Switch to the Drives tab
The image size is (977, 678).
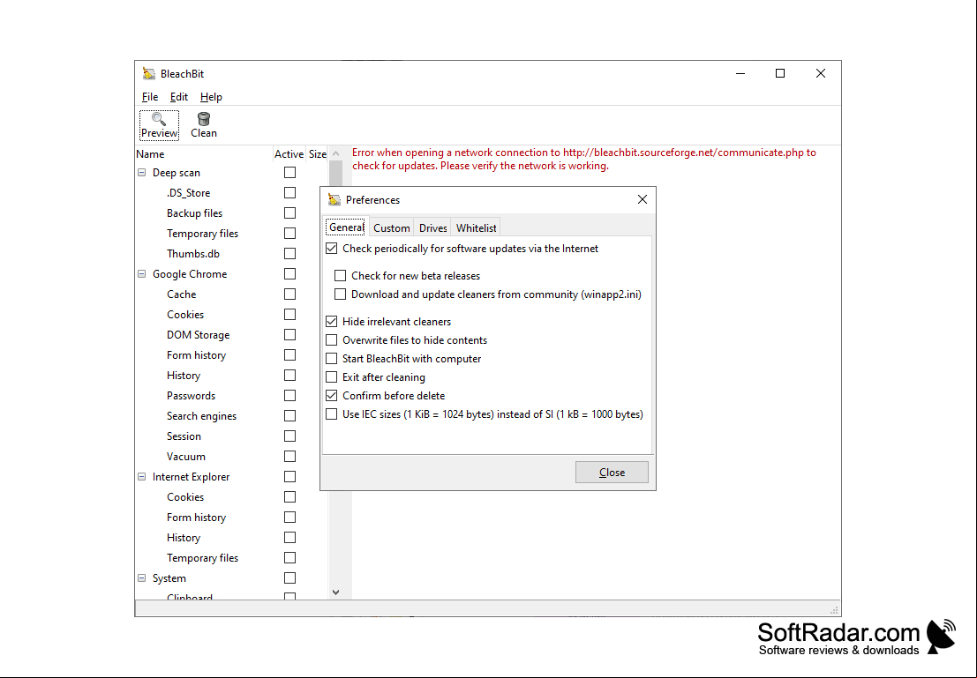click(433, 227)
